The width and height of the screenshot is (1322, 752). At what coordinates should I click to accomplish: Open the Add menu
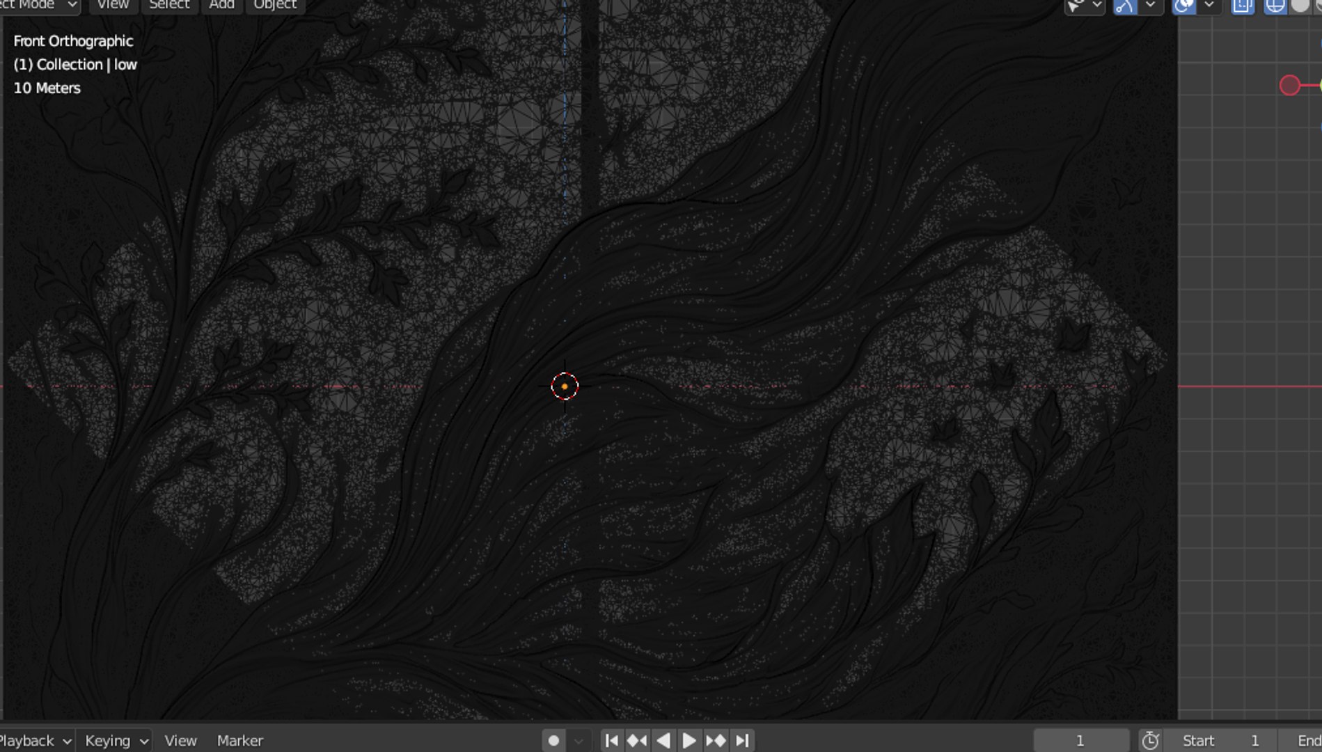point(221,5)
